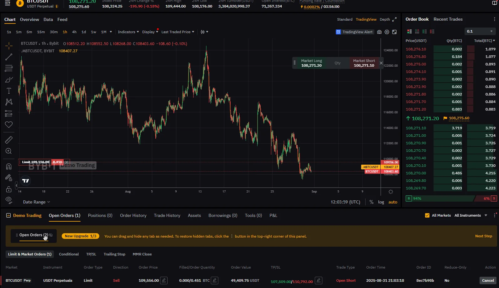Viewport: 499px width, 288px height.
Task: Show combined buy and sell order book view
Action: 409,31
